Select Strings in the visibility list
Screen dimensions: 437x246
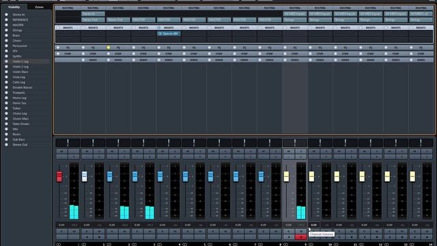pos(17,30)
